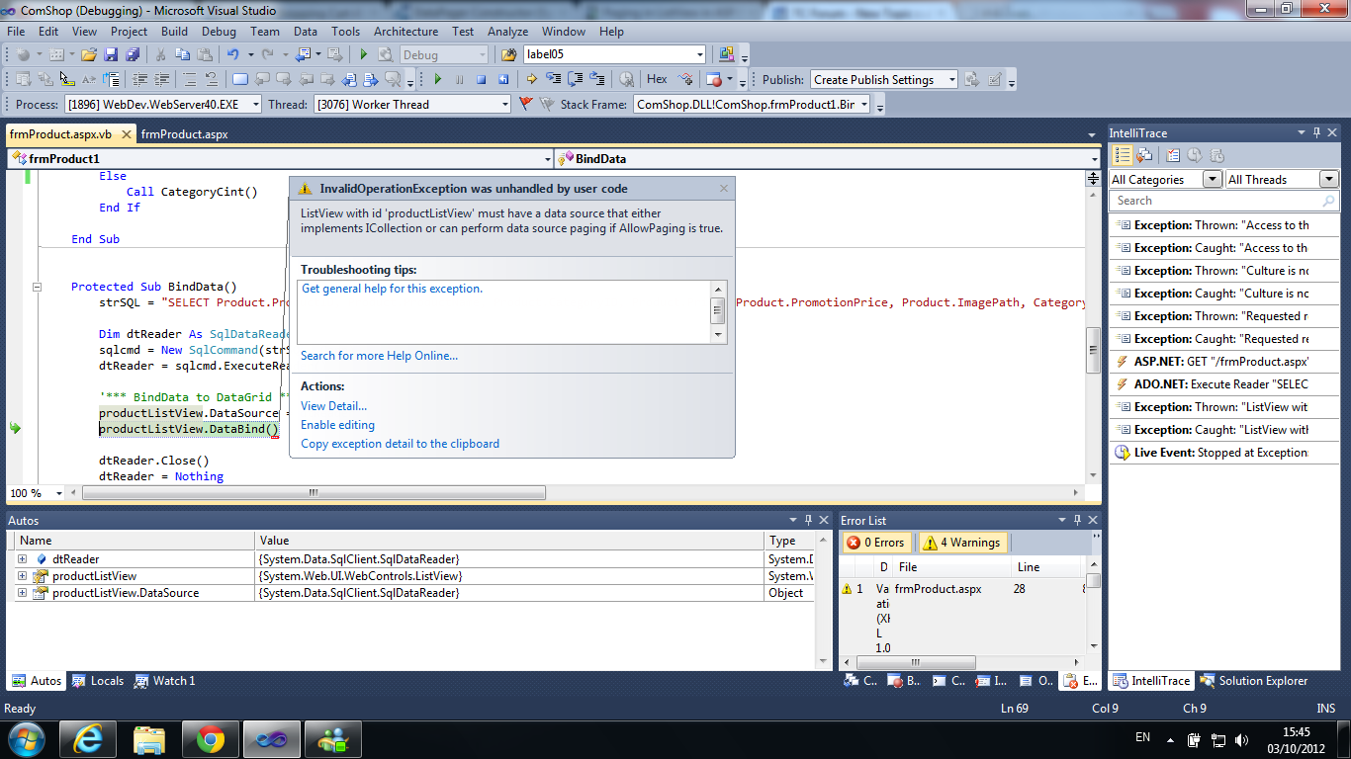Image resolution: width=1351 pixels, height=759 pixels.
Task: Click the Step Out icon
Action: (597, 80)
